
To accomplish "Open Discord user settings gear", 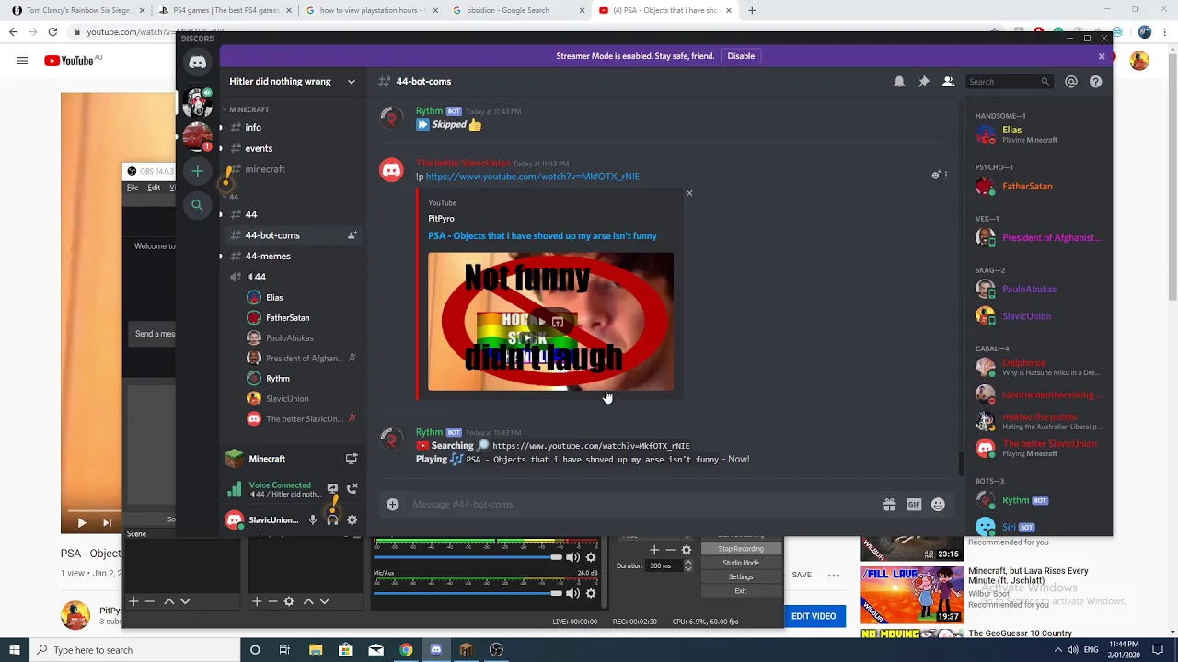I will coord(352,519).
